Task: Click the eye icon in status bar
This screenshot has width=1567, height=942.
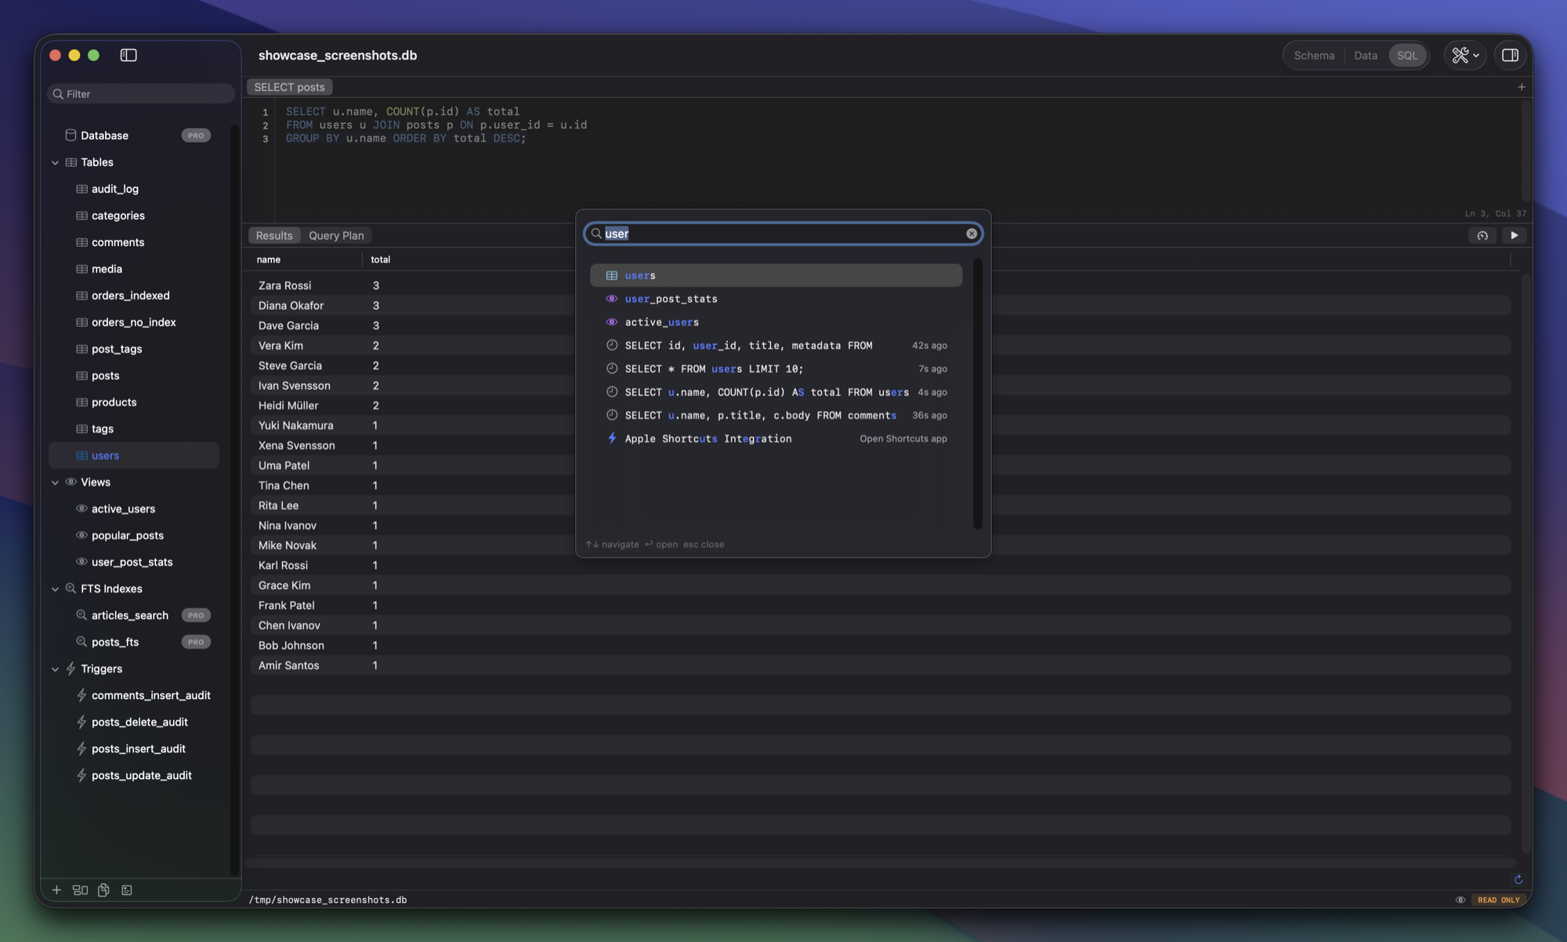Action: click(1460, 900)
